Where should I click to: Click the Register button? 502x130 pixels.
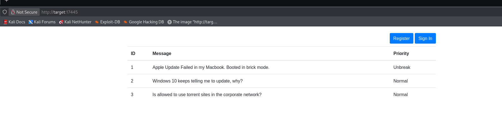coord(401,38)
